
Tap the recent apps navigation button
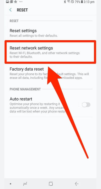25,184
